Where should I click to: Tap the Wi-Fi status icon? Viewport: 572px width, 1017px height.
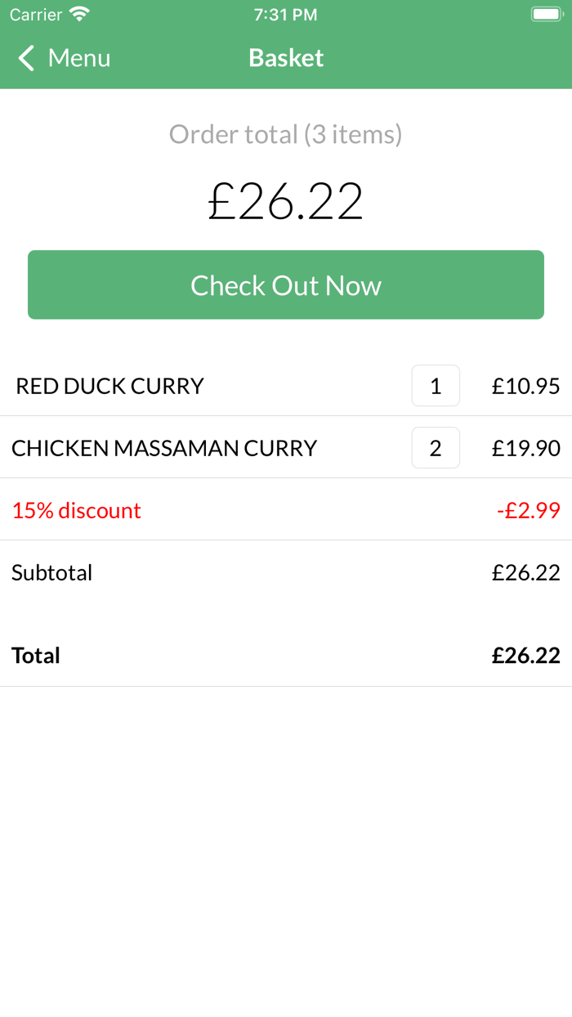coord(79,14)
